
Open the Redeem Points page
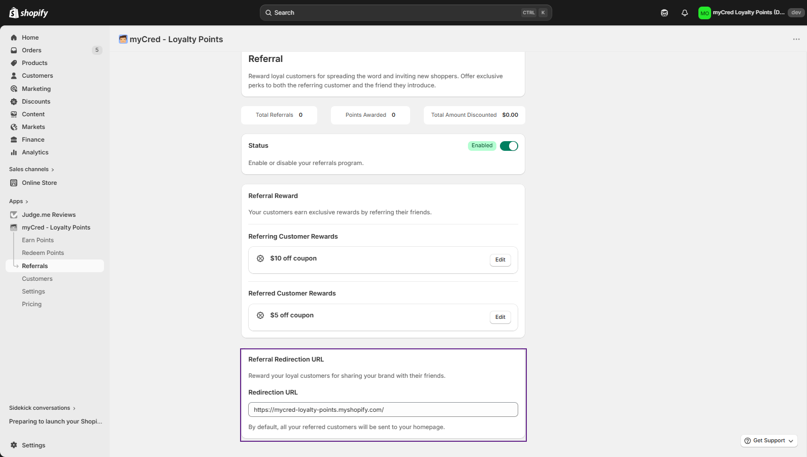point(43,253)
